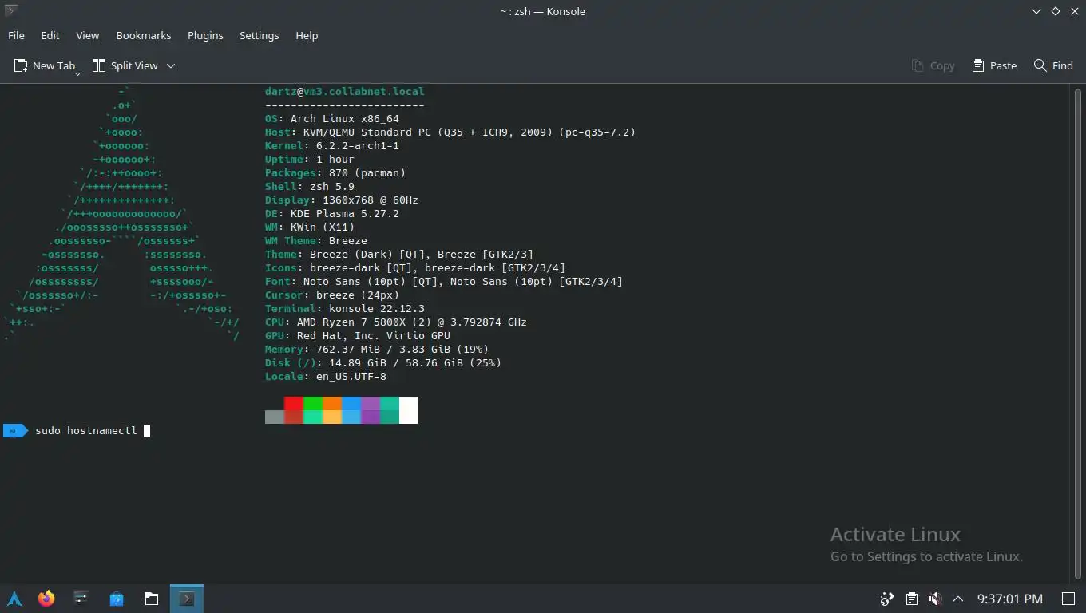Open the Edit menu
Viewport: 1086px width, 613px height.
coord(50,35)
